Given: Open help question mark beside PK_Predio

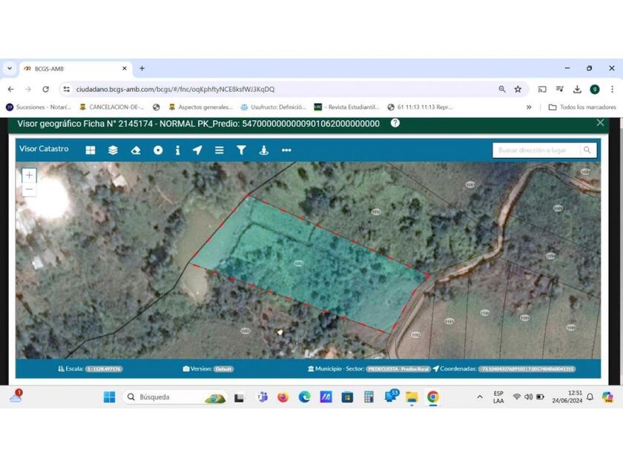Looking at the screenshot, I should click(395, 123).
